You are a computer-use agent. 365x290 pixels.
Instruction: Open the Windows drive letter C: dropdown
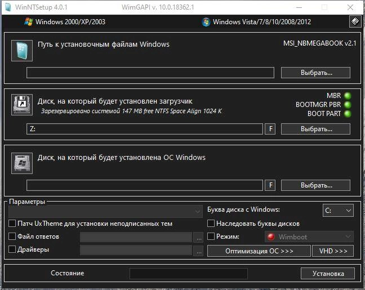(x=338, y=211)
